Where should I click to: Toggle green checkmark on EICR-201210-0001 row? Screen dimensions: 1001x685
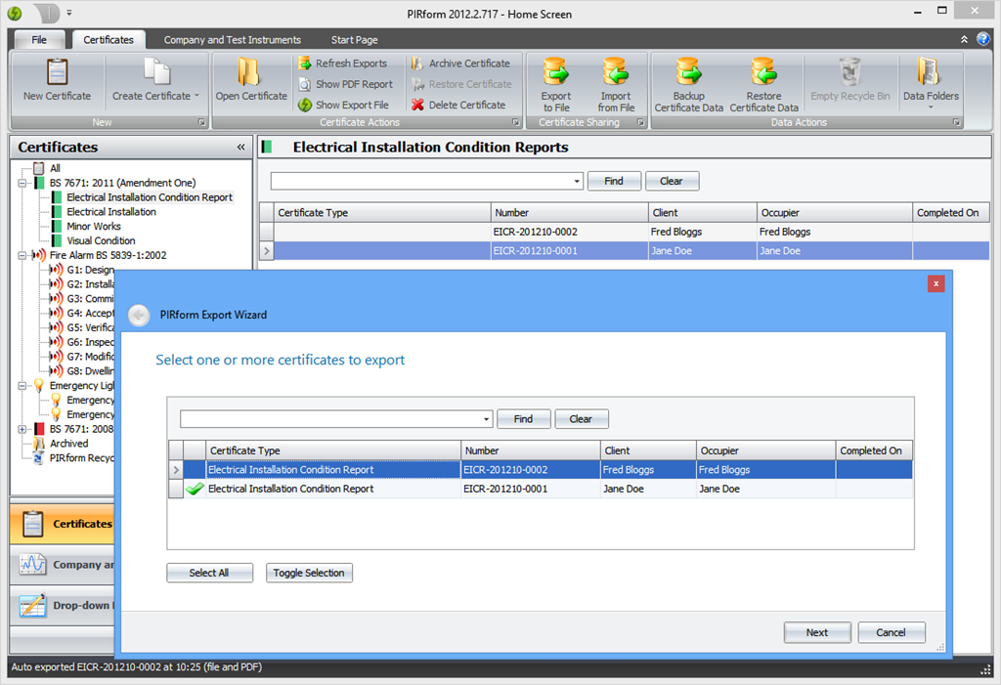(196, 489)
